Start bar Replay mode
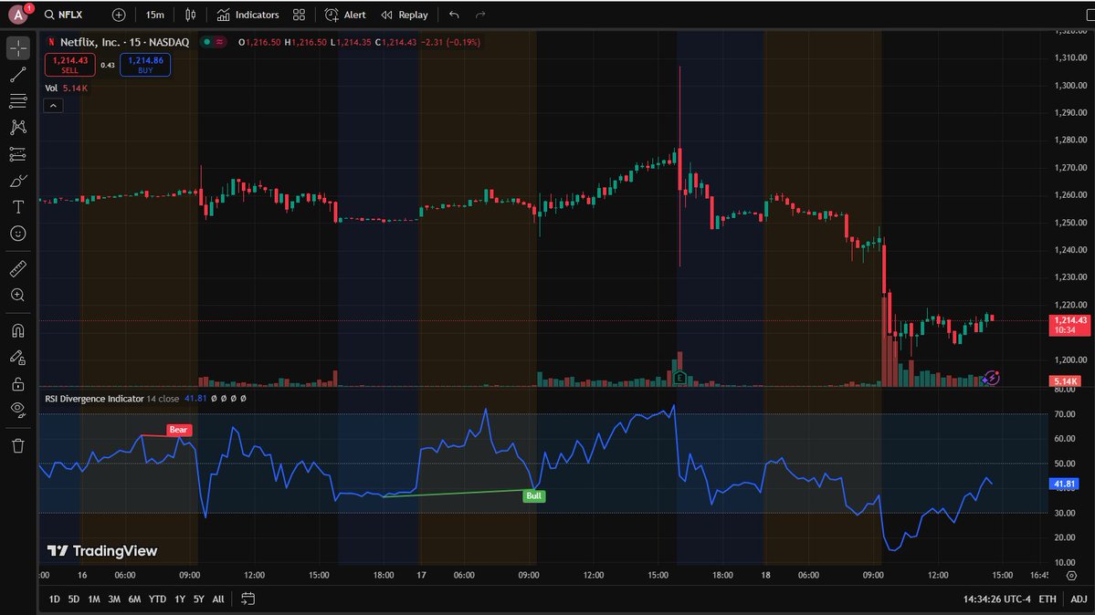Screen dimensions: 1095x615 (x=405, y=15)
